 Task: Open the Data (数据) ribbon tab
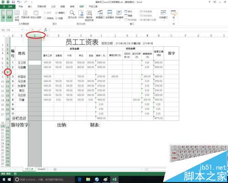pos(62,6)
